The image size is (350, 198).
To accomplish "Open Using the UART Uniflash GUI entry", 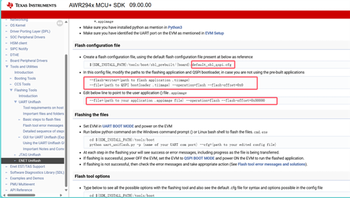I will pos(43,143).
